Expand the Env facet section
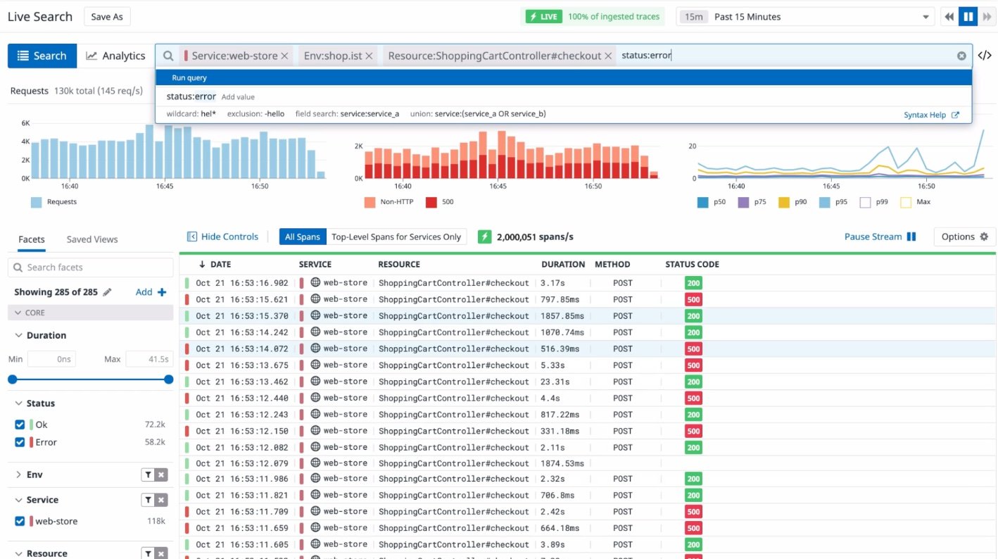 18,475
